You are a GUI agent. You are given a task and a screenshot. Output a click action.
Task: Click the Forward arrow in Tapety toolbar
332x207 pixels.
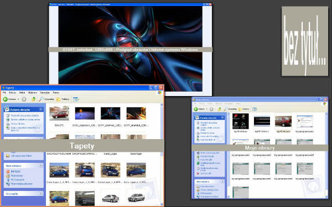(24, 99)
